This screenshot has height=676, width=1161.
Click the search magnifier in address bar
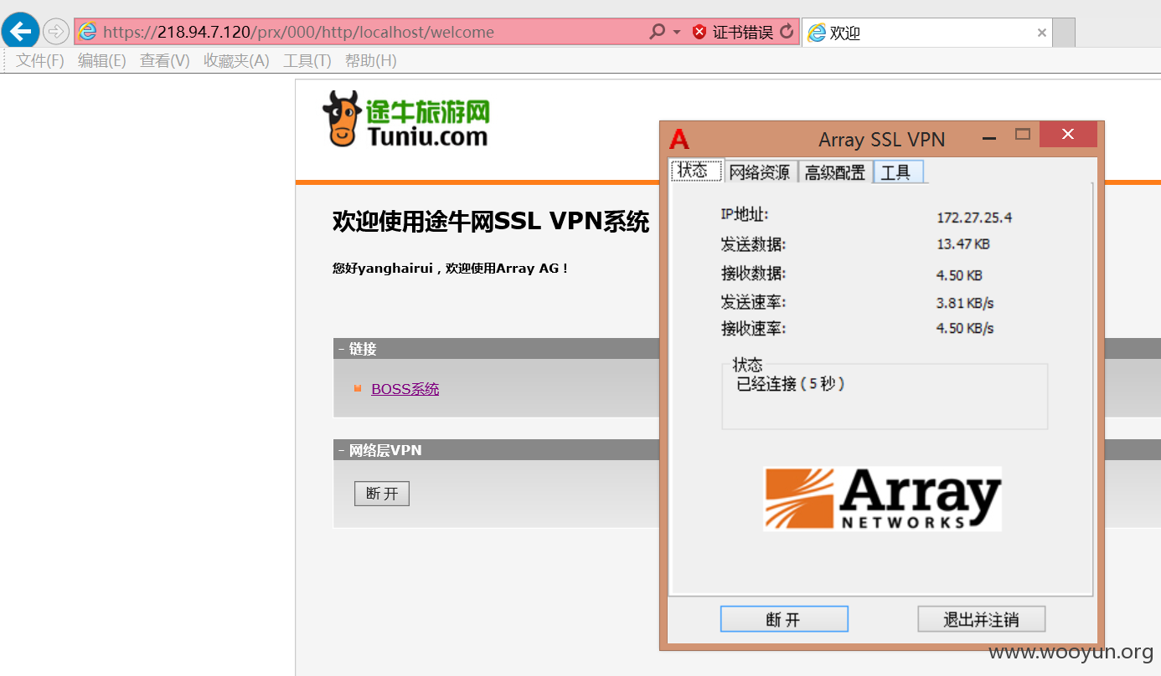click(x=657, y=32)
